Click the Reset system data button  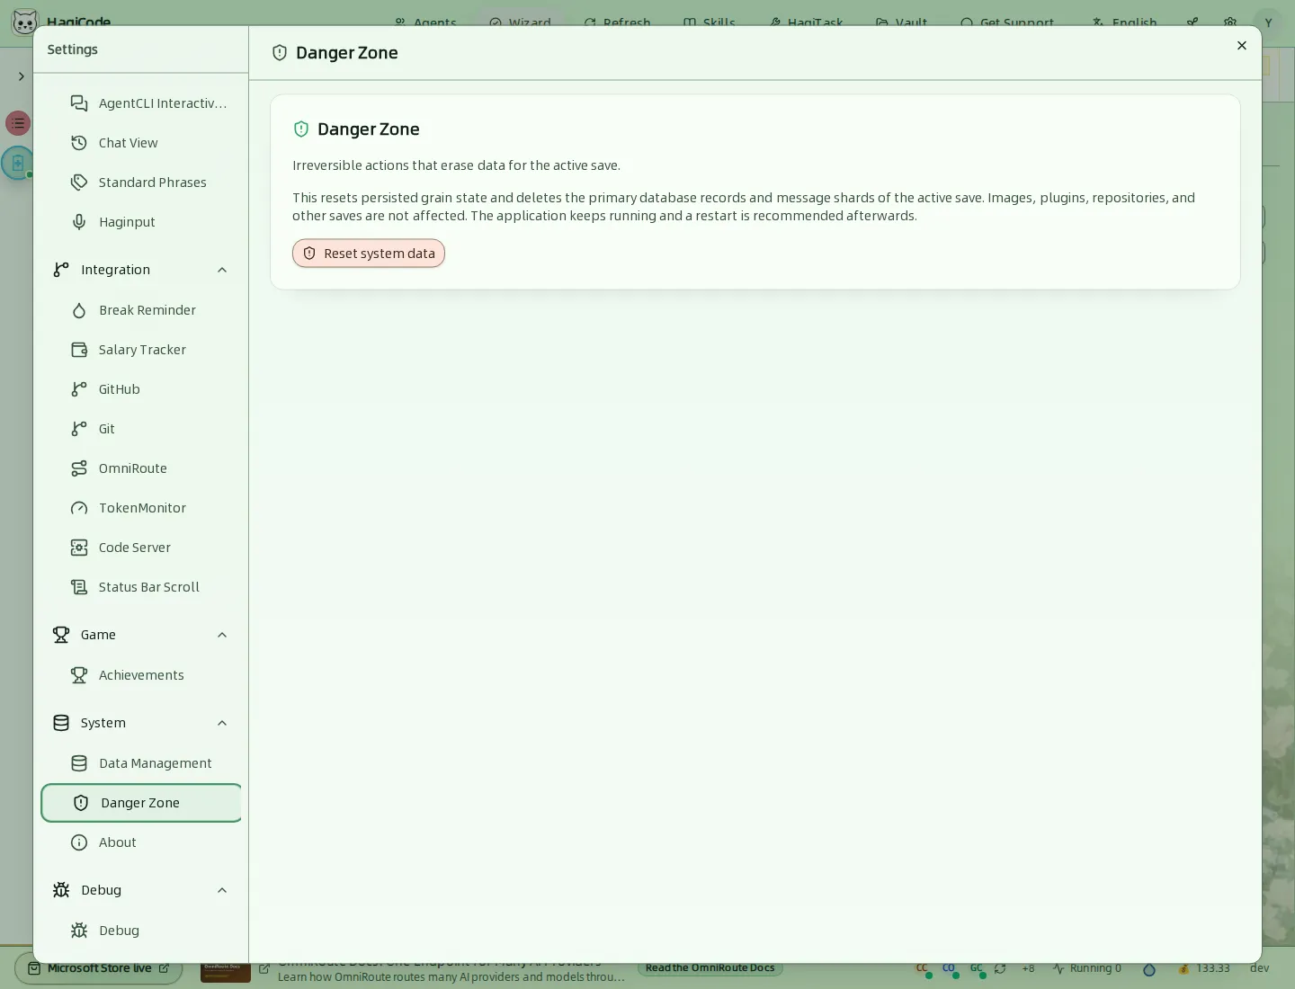(x=369, y=254)
